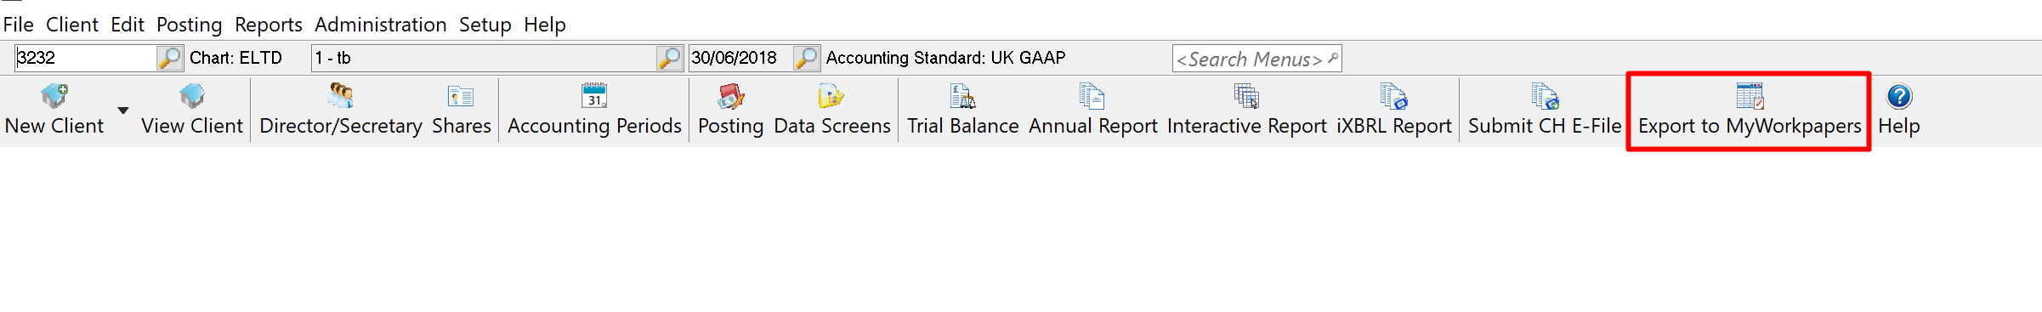2042x312 pixels.
Task: Open the Annual Report icon
Action: [1092, 96]
